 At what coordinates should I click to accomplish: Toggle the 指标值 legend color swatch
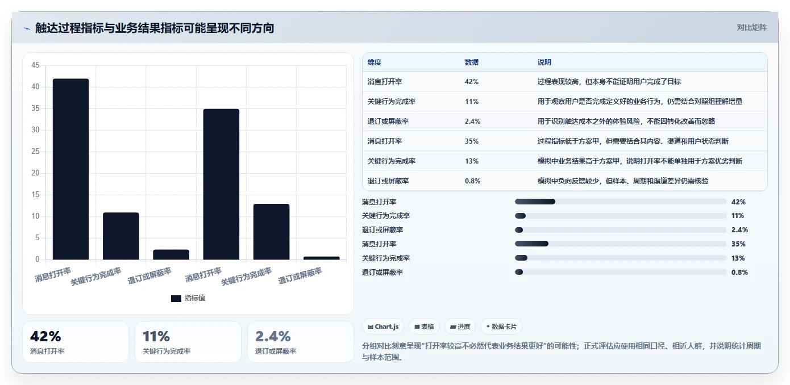pyautogui.click(x=176, y=298)
